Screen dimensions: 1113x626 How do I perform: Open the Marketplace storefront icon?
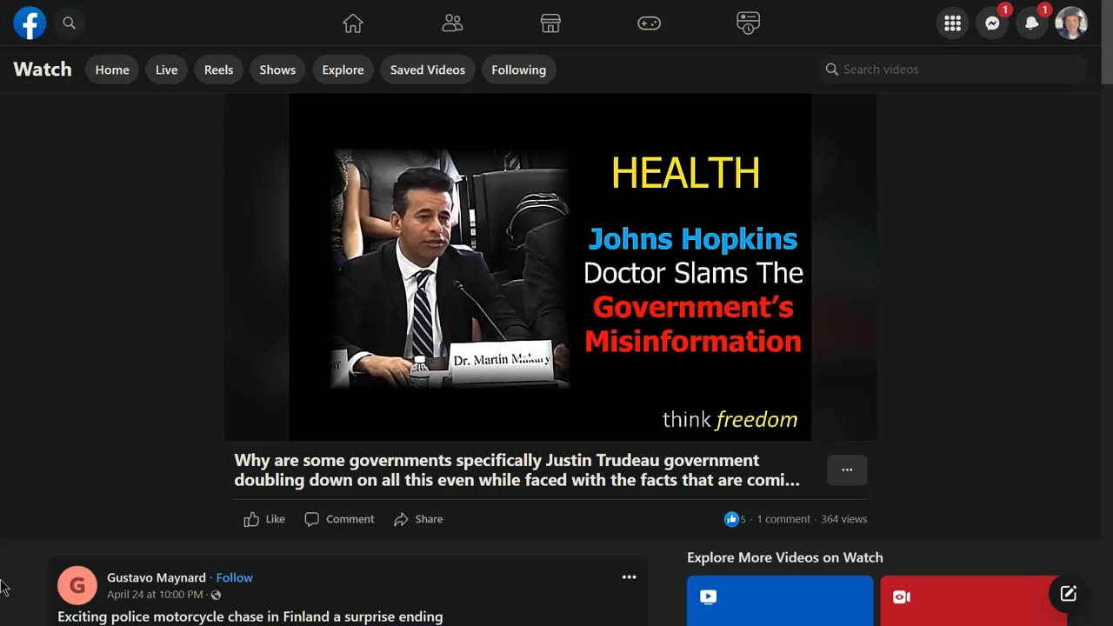(550, 23)
